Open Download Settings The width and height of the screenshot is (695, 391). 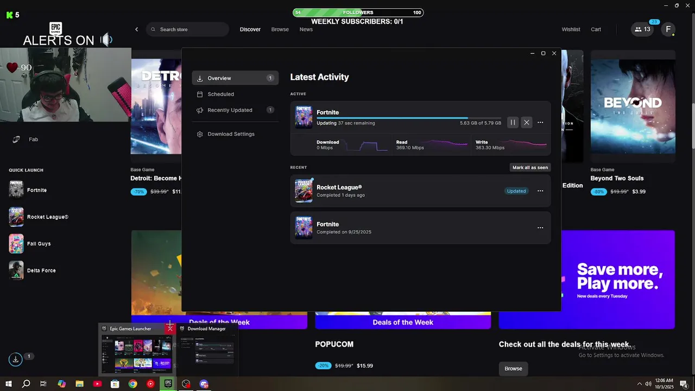pos(235,134)
